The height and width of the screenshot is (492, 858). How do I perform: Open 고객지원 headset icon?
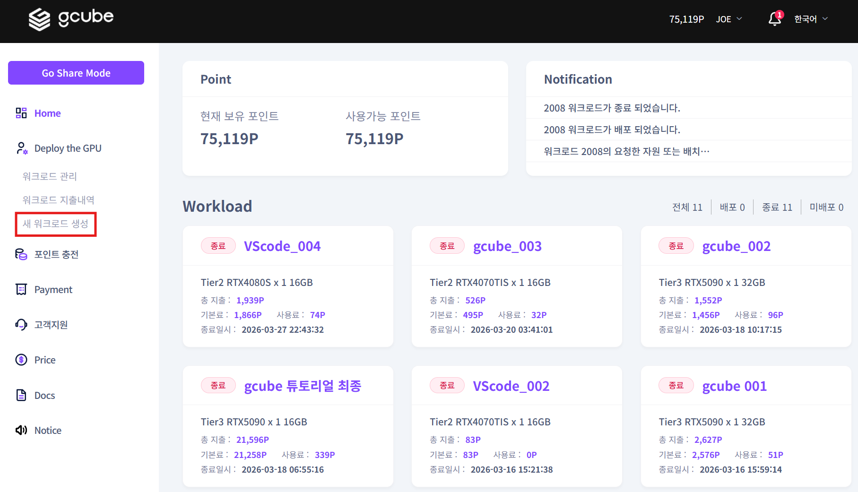point(21,325)
